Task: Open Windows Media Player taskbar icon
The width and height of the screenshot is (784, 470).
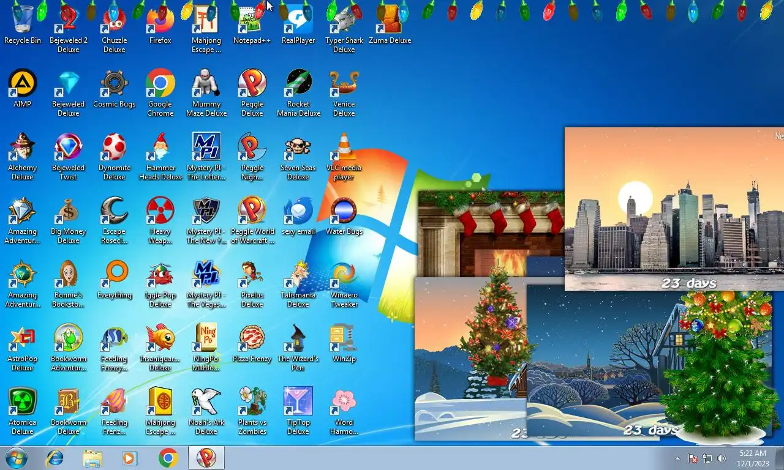Action: [x=130, y=458]
